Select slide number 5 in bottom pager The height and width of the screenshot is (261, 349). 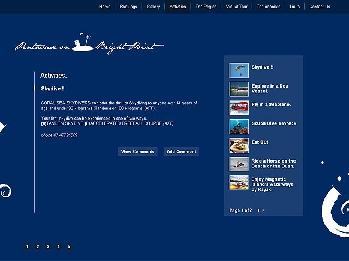[x=69, y=247]
